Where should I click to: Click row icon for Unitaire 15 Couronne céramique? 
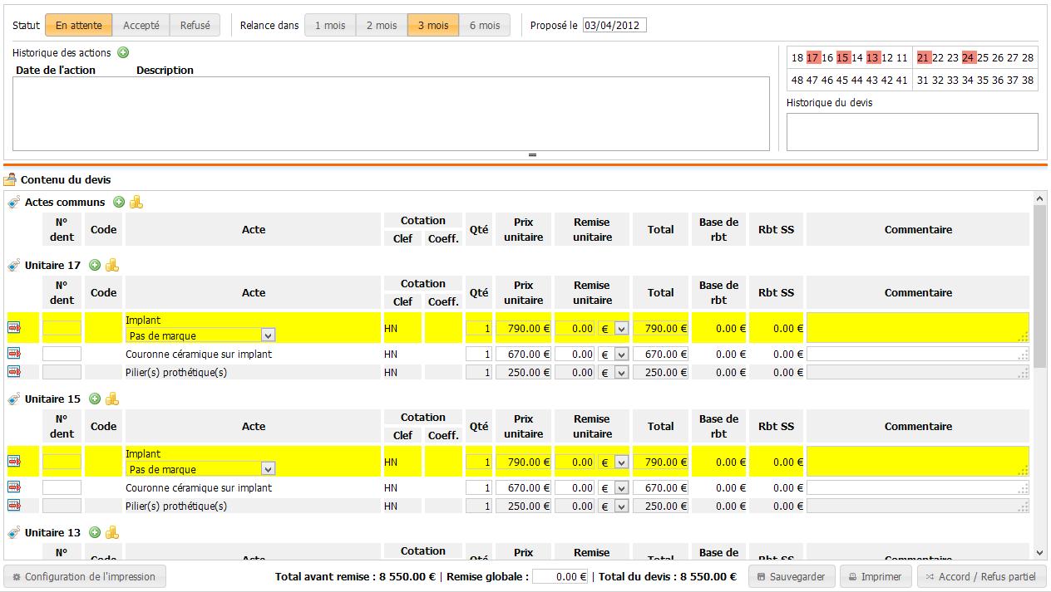pos(14,487)
